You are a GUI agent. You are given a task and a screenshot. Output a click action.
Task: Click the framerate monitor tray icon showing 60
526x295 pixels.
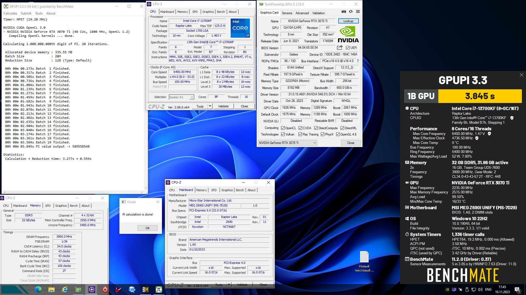click(x=454, y=290)
